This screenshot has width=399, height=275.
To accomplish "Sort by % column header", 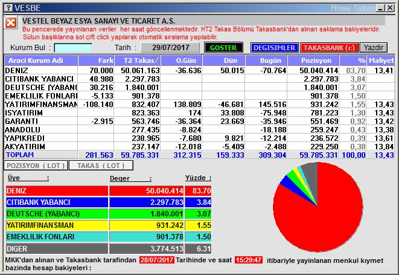I will point(353,60).
